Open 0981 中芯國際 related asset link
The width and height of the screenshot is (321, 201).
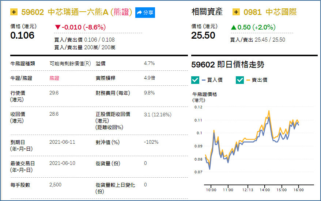pos(270,12)
